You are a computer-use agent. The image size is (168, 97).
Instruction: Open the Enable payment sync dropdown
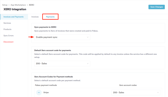point(62,37)
